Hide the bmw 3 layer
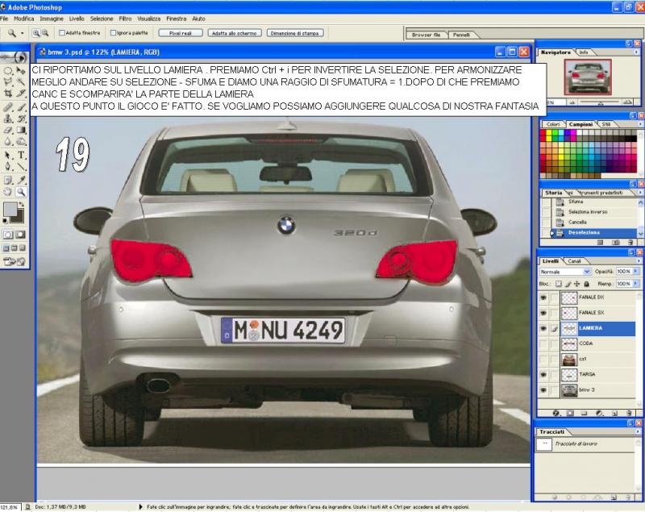 (543, 390)
